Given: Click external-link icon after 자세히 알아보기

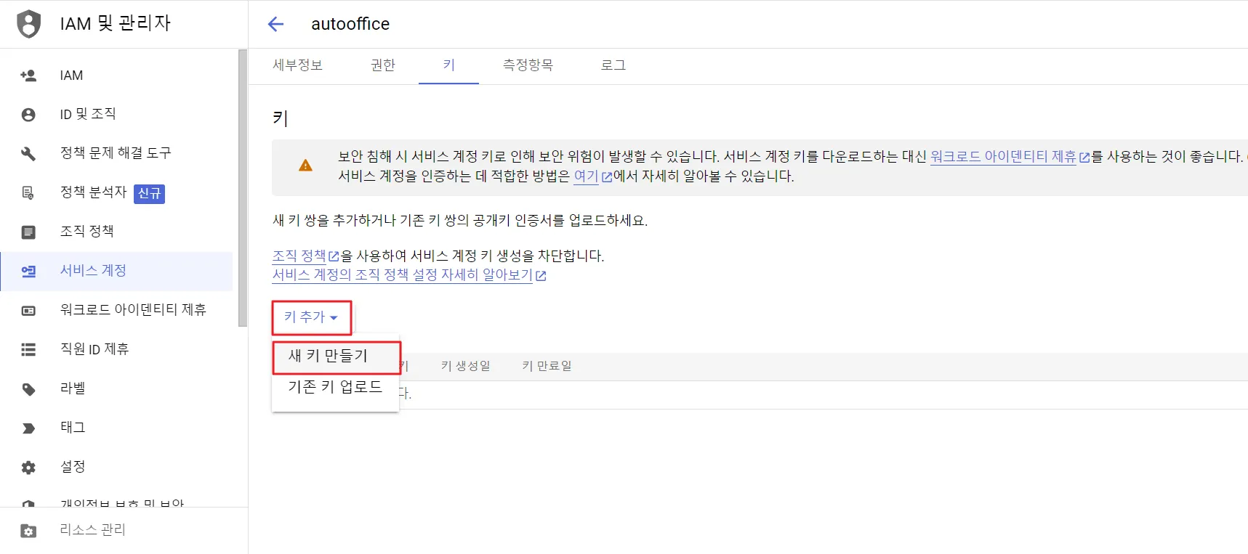Looking at the screenshot, I should point(541,276).
